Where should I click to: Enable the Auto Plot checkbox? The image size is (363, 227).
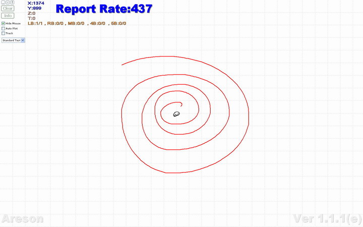(3, 28)
